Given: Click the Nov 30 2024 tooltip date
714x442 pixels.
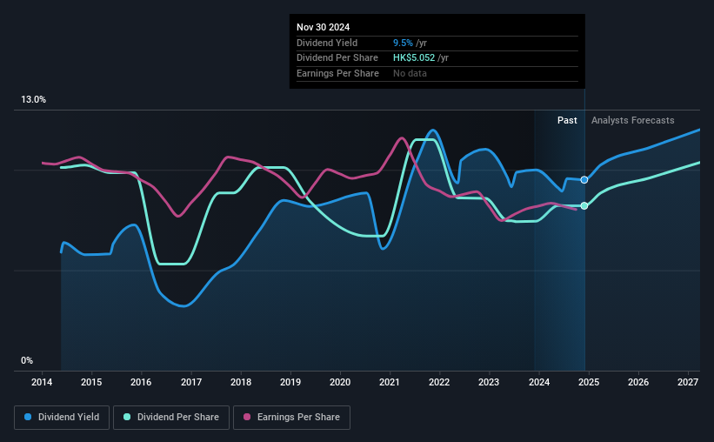Looking at the screenshot, I should 323,27.
